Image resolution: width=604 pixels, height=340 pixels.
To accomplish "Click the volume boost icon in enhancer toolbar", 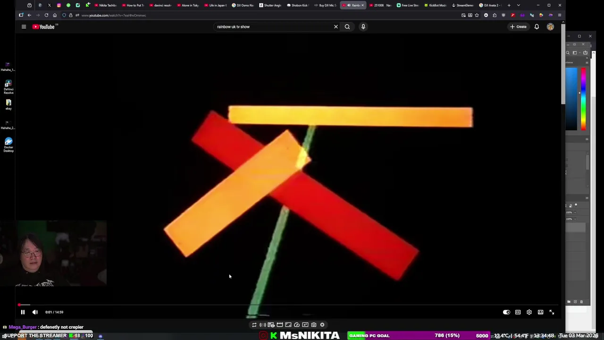I will click(x=263, y=325).
